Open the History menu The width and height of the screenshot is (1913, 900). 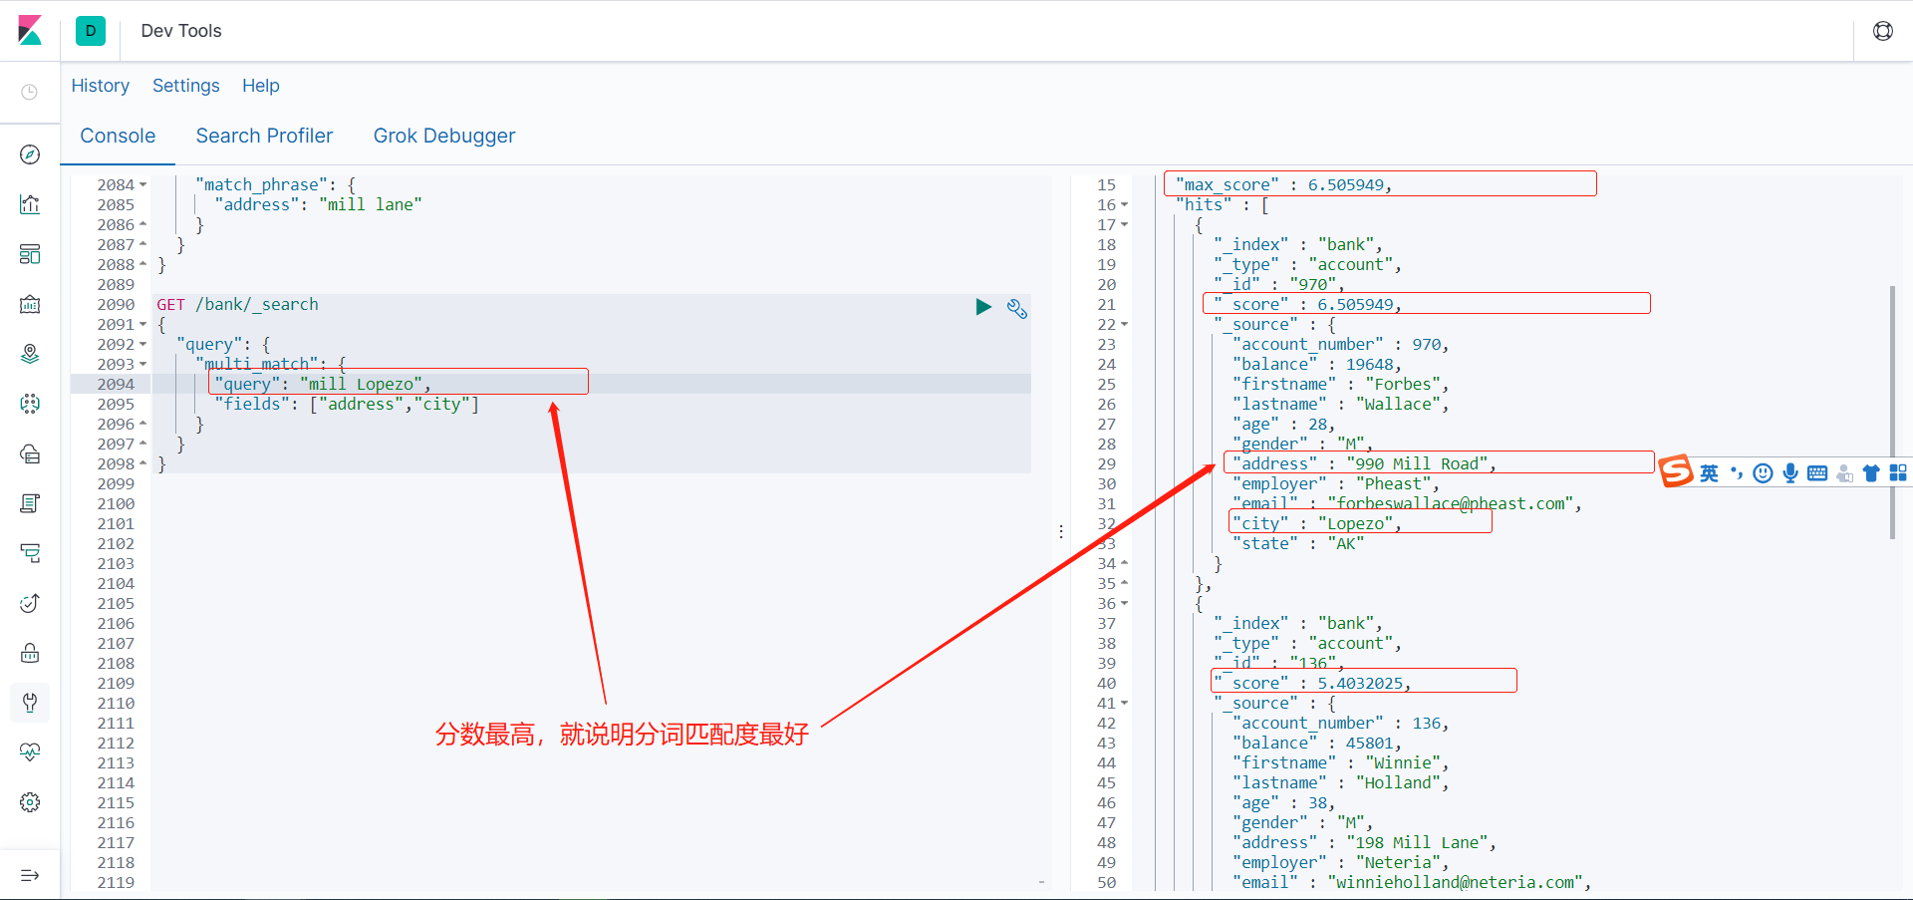(100, 86)
